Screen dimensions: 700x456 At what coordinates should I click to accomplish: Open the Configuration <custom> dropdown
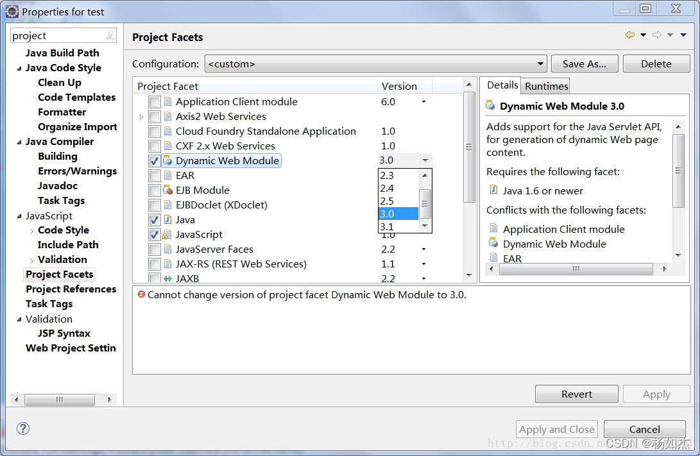pyautogui.click(x=375, y=63)
